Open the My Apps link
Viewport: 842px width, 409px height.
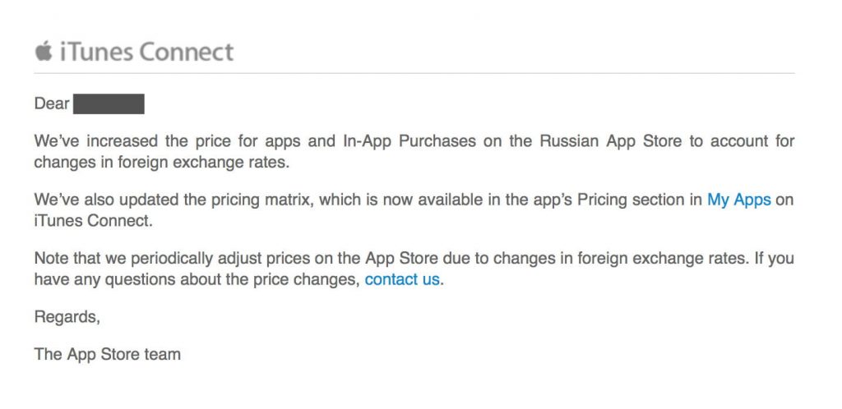pyautogui.click(x=738, y=200)
